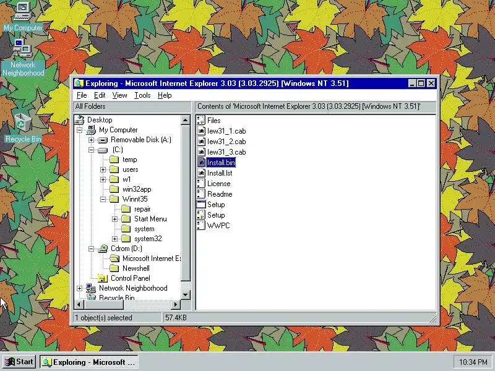This screenshot has height=371, width=495.
Task: Select the temp folder icon
Action: (x=114, y=160)
